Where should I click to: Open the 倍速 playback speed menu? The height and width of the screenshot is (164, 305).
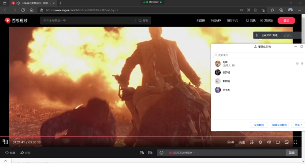(x=242, y=142)
